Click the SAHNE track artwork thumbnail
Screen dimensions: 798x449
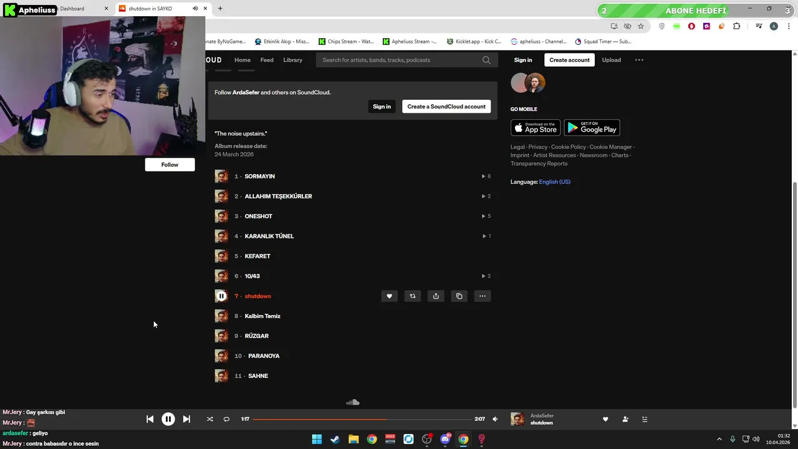221,376
